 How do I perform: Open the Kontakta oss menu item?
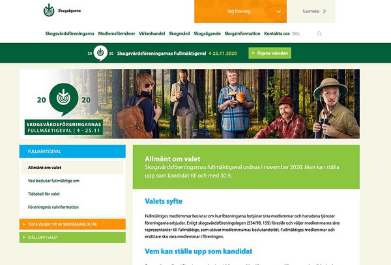point(277,33)
